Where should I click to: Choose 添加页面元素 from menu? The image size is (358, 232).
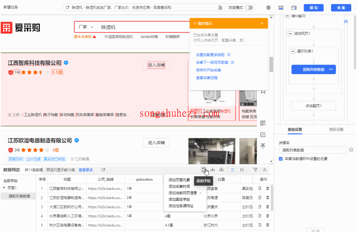pos(179,180)
